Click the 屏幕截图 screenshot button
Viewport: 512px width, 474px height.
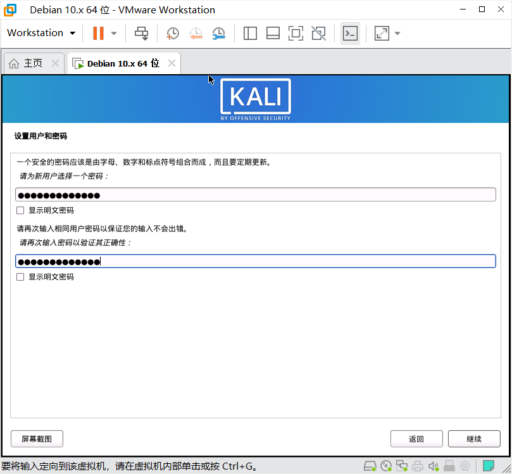(37, 439)
